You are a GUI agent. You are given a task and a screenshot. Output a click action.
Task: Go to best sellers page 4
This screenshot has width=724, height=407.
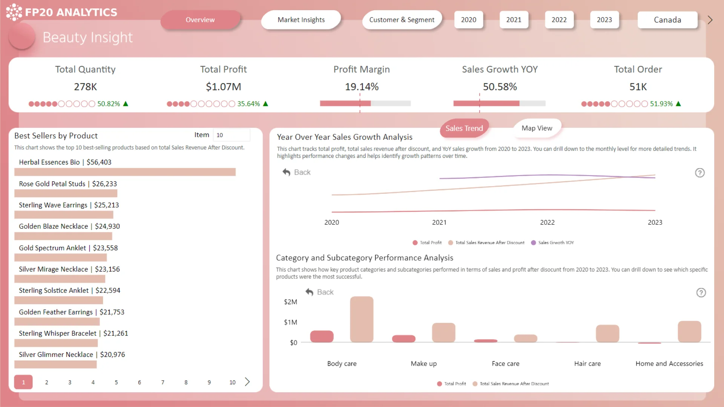[93, 382]
